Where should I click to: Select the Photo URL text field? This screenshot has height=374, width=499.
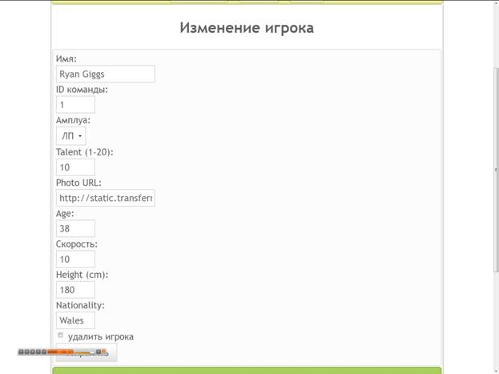click(106, 198)
